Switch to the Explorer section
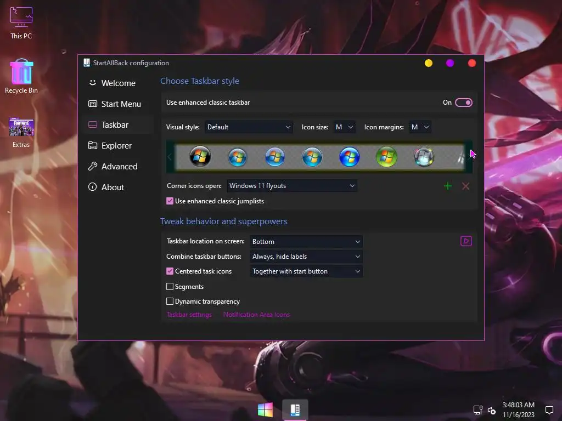 pos(117,146)
